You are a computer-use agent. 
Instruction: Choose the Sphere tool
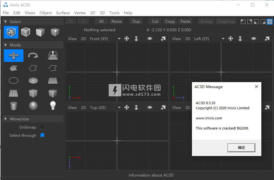pyautogui.click(x=33, y=106)
